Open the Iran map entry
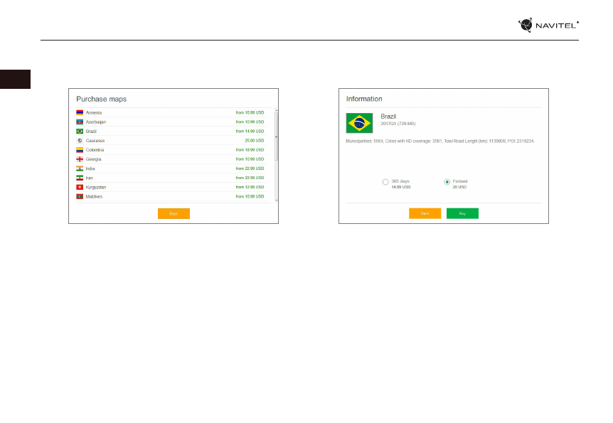 click(x=90, y=178)
